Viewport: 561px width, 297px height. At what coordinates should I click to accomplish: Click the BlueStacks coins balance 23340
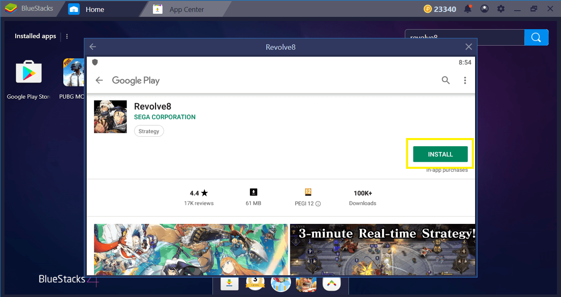(439, 9)
